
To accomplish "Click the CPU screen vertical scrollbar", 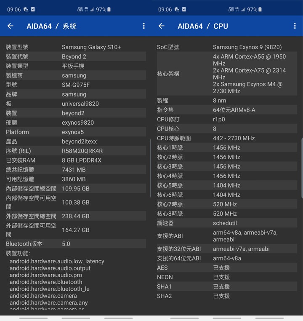I will (x=302, y=168).
